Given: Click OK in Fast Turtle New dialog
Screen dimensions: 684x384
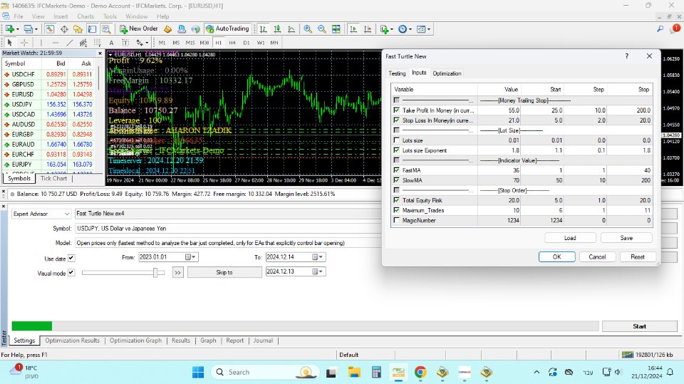Looking at the screenshot, I should [x=556, y=256].
